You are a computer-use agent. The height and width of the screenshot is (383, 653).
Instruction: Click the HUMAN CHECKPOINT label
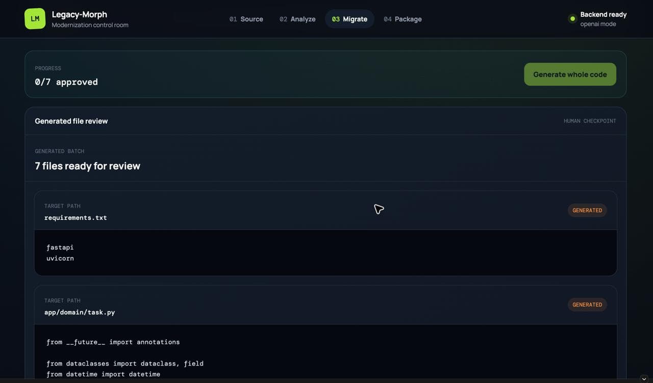click(x=590, y=121)
